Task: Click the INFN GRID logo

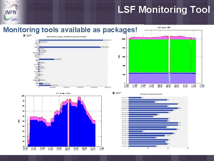Action: [x=12, y=13]
